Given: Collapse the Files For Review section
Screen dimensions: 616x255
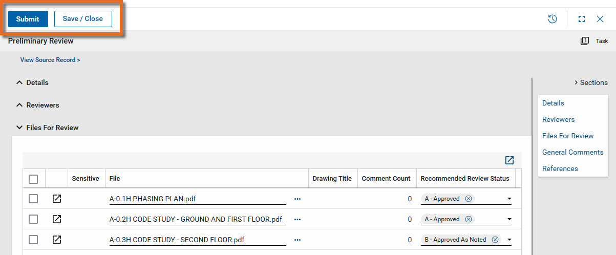Looking at the screenshot, I should pos(19,128).
